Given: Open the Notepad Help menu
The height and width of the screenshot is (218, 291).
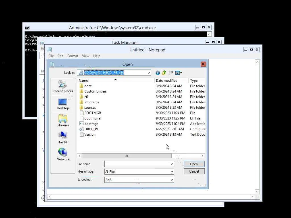Looking at the screenshot, I should 97,56.
